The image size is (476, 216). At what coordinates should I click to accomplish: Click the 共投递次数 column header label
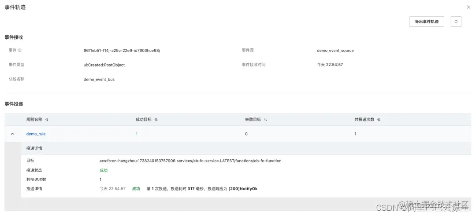364,119
